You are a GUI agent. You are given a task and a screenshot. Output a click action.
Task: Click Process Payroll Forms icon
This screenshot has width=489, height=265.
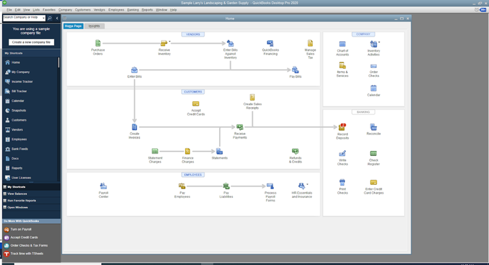(270, 186)
